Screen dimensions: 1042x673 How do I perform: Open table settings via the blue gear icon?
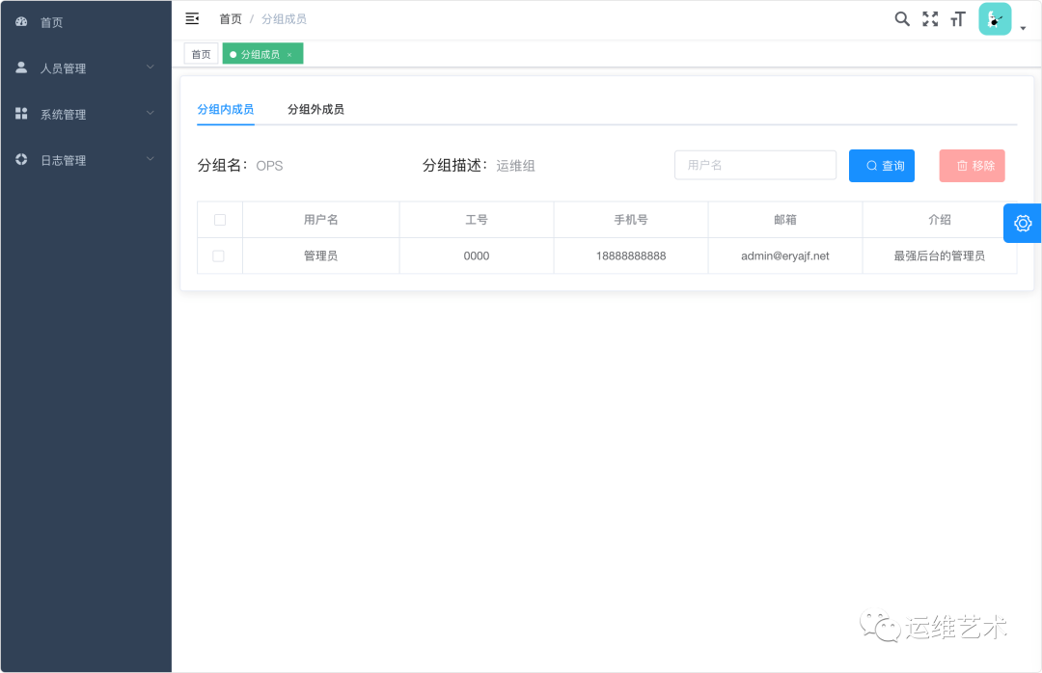point(1023,223)
